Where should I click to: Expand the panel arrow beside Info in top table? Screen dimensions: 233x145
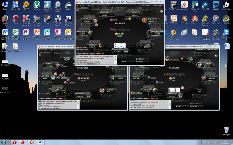pyautogui.click(x=103, y=54)
